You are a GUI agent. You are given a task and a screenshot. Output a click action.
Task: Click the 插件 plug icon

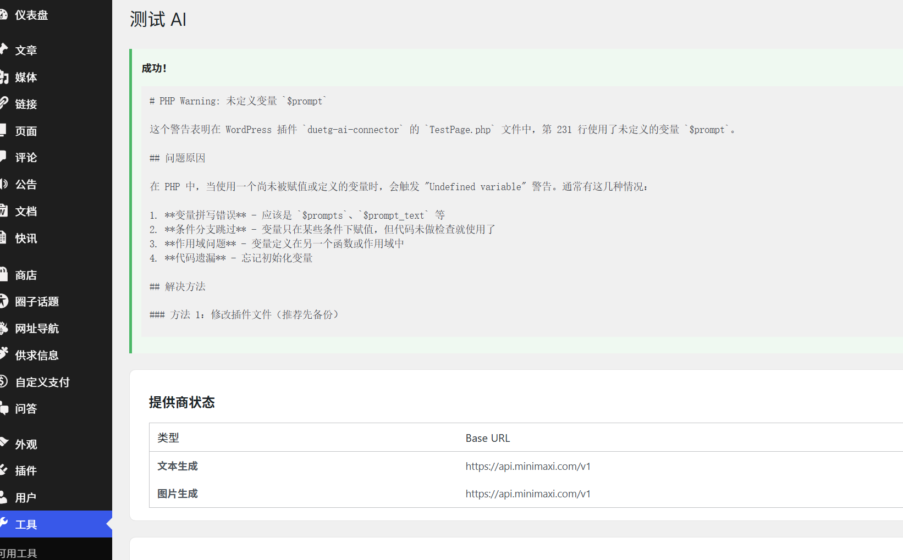pos(3,470)
